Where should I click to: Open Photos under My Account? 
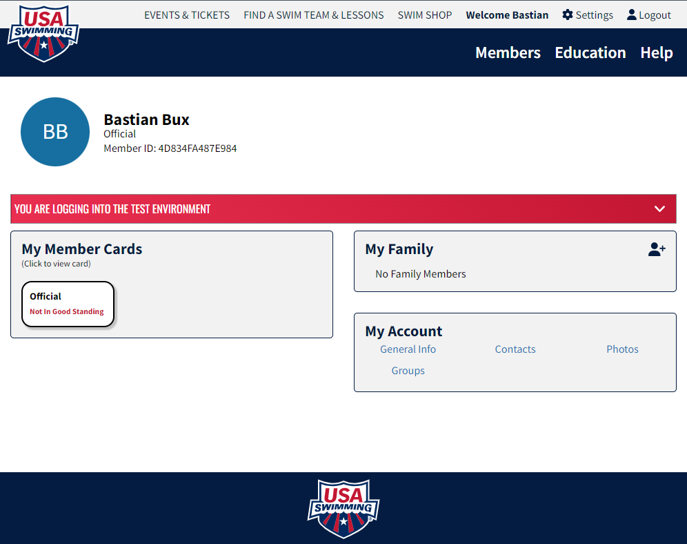pyautogui.click(x=622, y=349)
